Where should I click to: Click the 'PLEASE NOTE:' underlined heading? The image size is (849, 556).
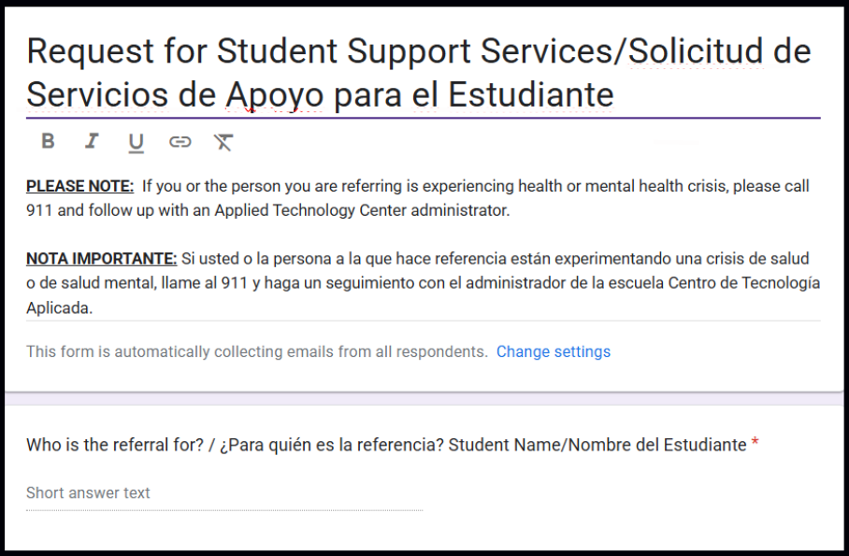(79, 185)
